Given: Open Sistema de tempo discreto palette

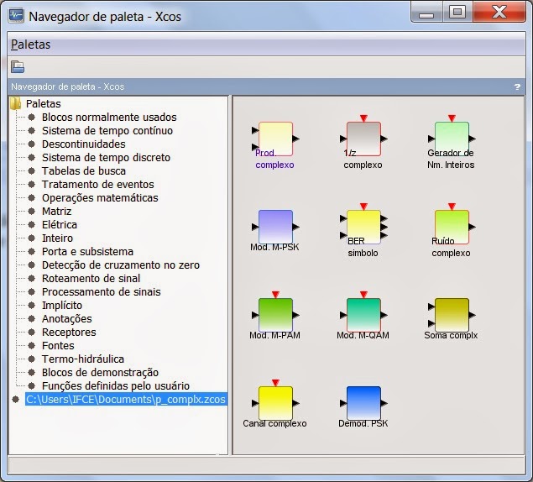Looking at the screenshot, I should click(x=106, y=158).
